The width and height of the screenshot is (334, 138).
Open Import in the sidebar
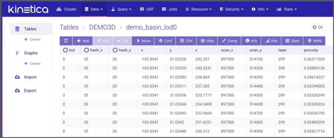[30, 77]
